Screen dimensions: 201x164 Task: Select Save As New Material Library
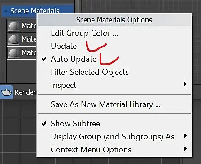click(x=105, y=104)
